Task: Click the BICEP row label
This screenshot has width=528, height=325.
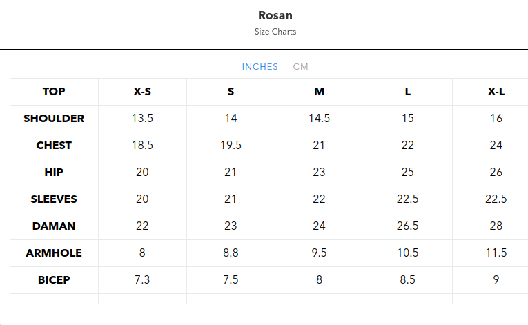Action: (54, 280)
